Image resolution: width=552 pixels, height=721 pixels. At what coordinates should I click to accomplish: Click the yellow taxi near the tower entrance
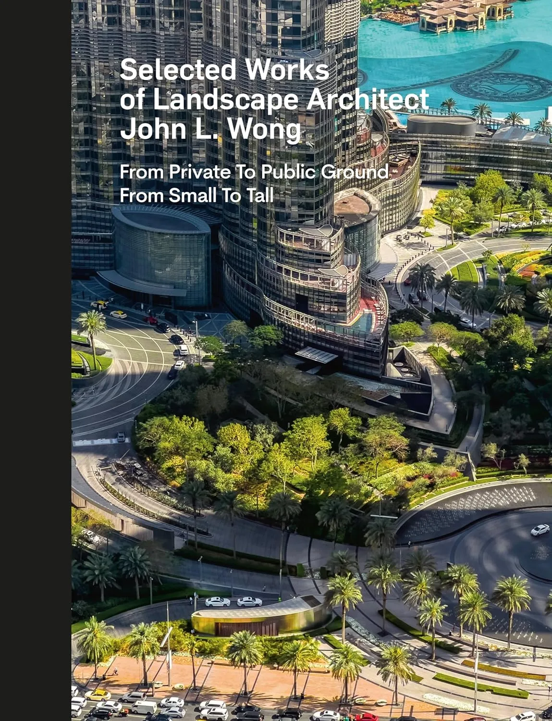click(118, 314)
